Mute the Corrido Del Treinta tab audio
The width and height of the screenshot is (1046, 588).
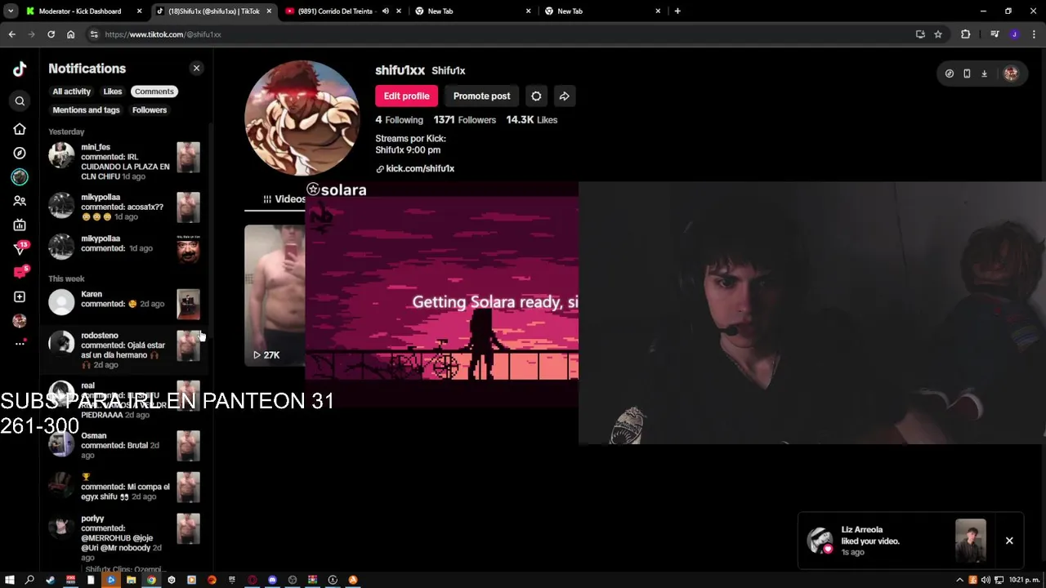click(385, 11)
